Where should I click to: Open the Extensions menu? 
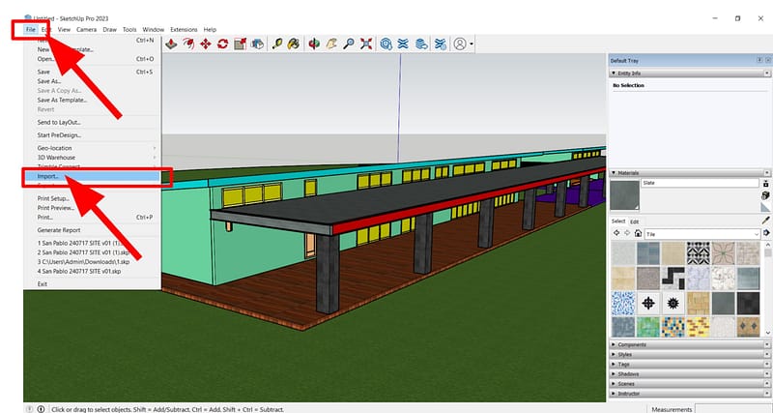185,29
